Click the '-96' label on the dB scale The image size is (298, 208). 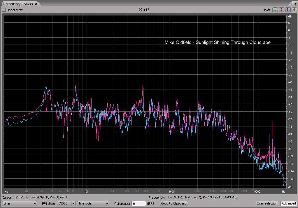(x=290, y=149)
